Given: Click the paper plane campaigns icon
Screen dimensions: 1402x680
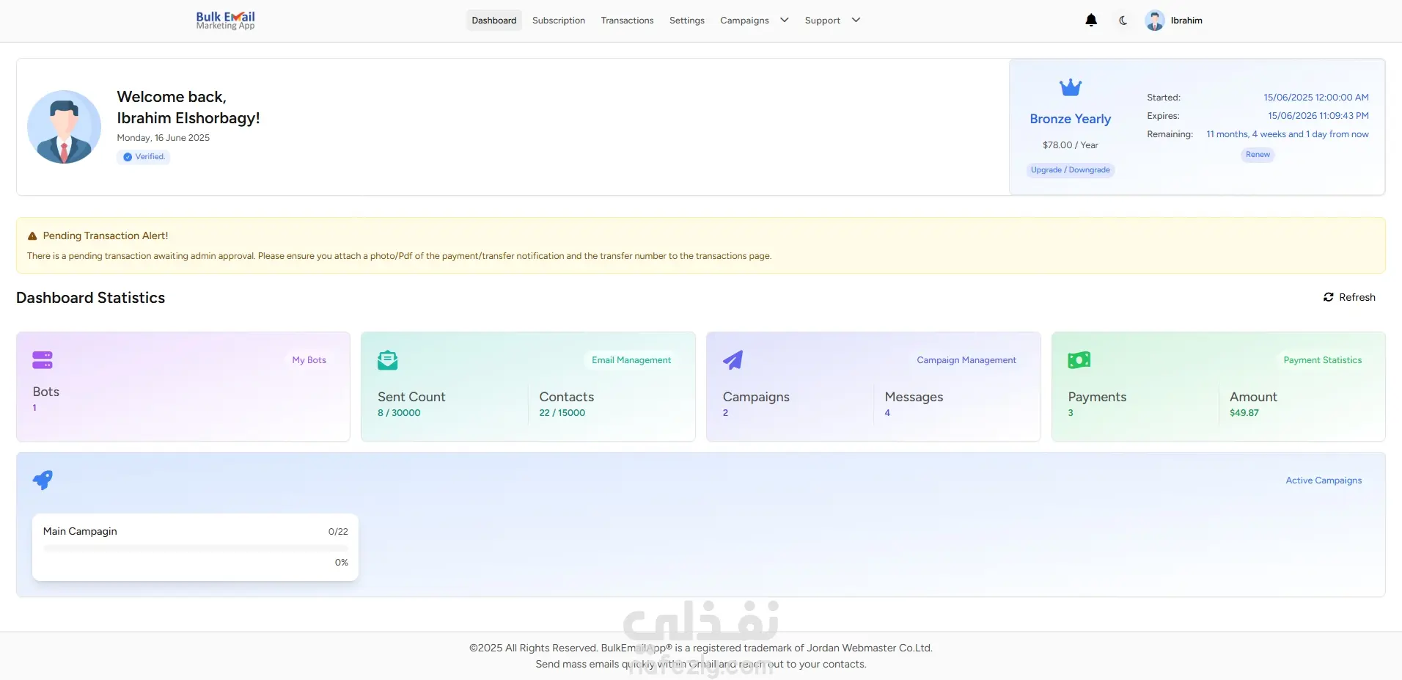Looking at the screenshot, I should pyautogui.click(x=733, y=359).
